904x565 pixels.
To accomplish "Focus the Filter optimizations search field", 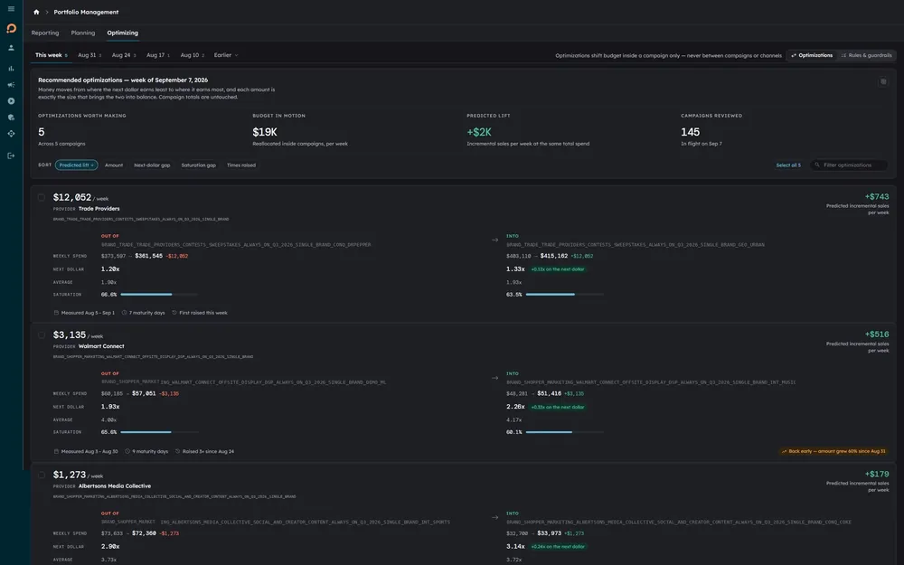I will coord(849,165).
